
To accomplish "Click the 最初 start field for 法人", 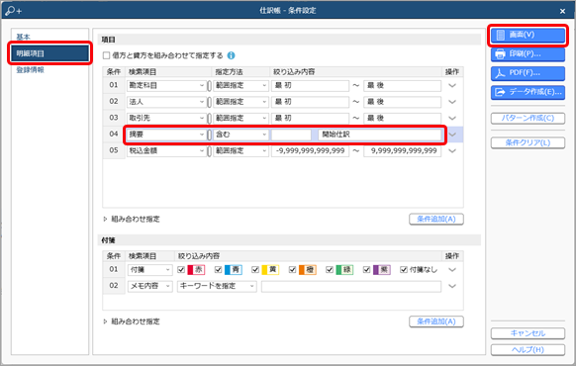I will tap(310, 102).
